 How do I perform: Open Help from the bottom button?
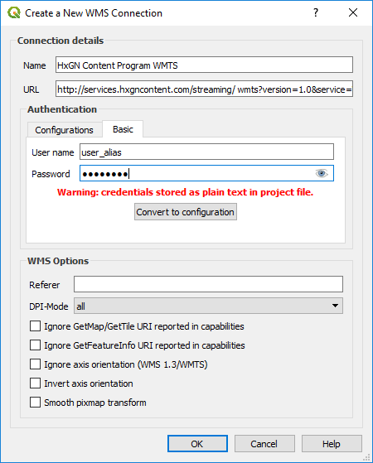click(332, 443)
